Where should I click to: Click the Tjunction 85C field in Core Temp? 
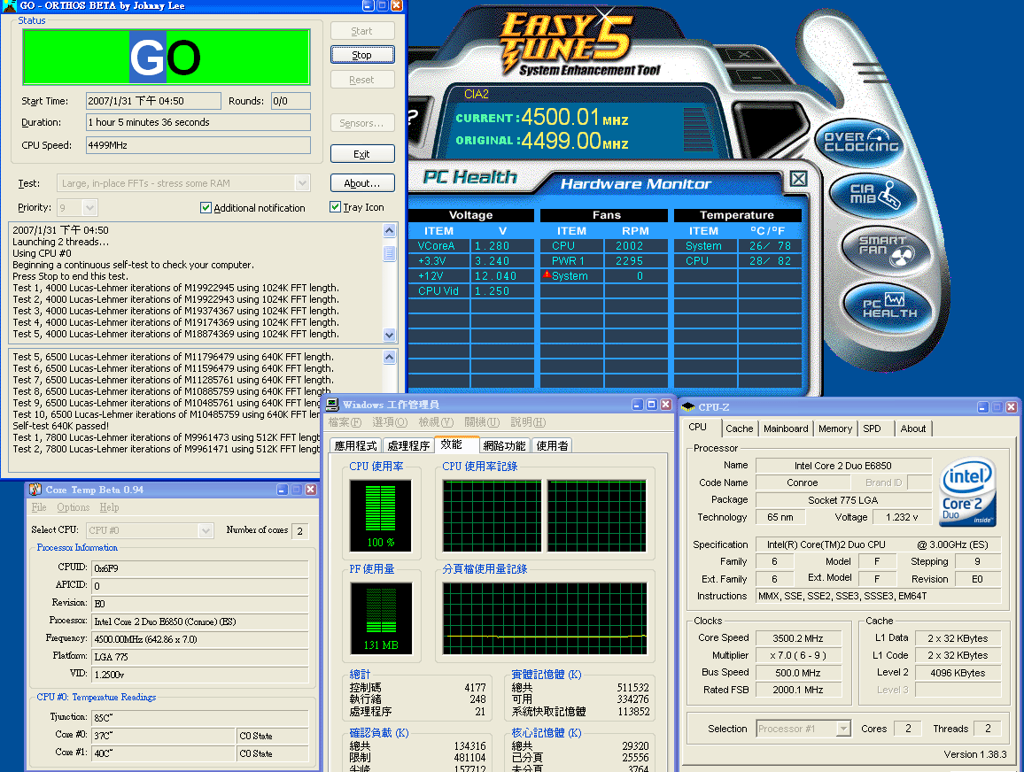[x=200, y=718]
